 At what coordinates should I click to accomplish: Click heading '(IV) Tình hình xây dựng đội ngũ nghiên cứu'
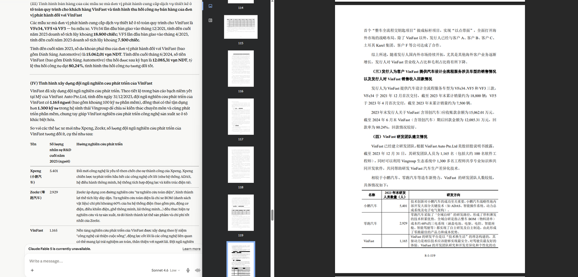click(x=91, y=83)
